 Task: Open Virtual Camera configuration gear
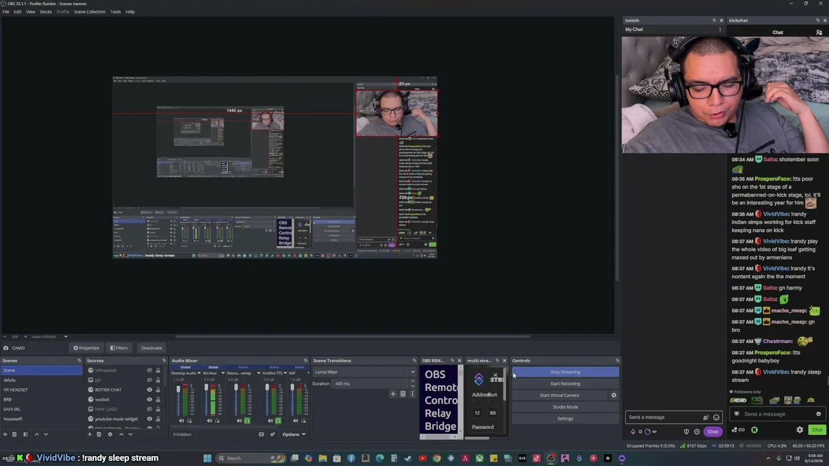pos(614,395)
